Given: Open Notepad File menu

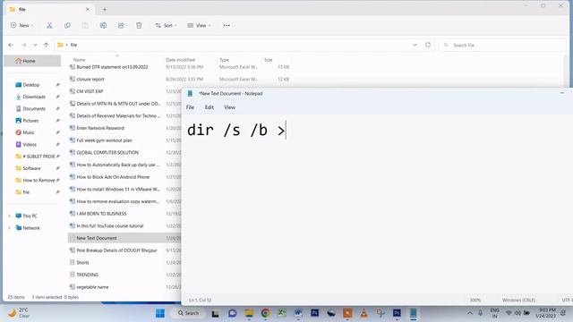Looking at the screenshot, I should click(190, 107).
